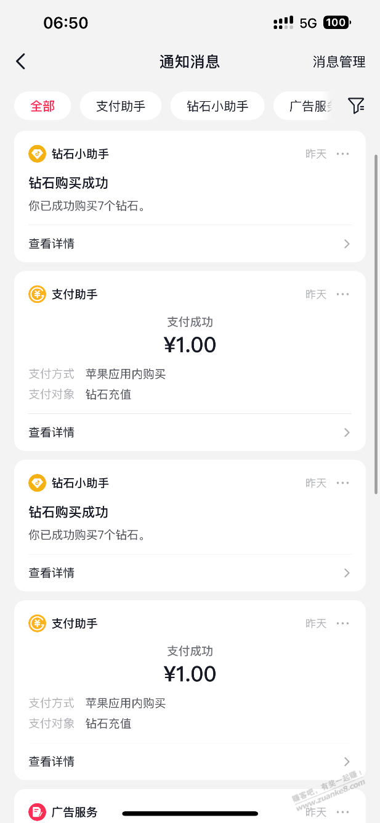380x823 pixels.
Task: Tap the home indicator bar at bottom
Action: [190, 814]
